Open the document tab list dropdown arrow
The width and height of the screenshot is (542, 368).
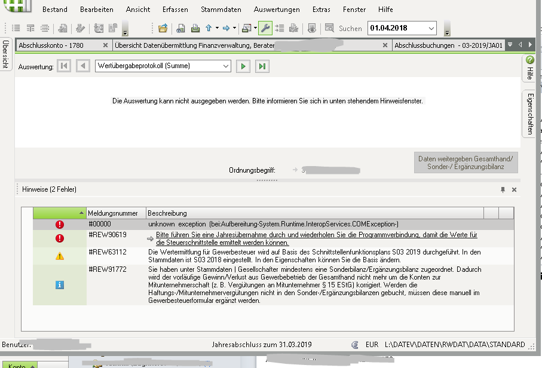510,45
